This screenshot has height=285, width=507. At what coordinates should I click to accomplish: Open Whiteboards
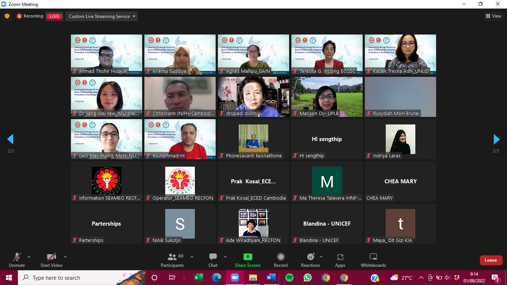point(373,259)
